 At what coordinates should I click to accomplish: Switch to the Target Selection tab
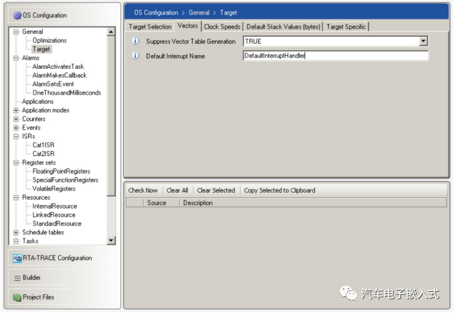click(x=150, y=27)
